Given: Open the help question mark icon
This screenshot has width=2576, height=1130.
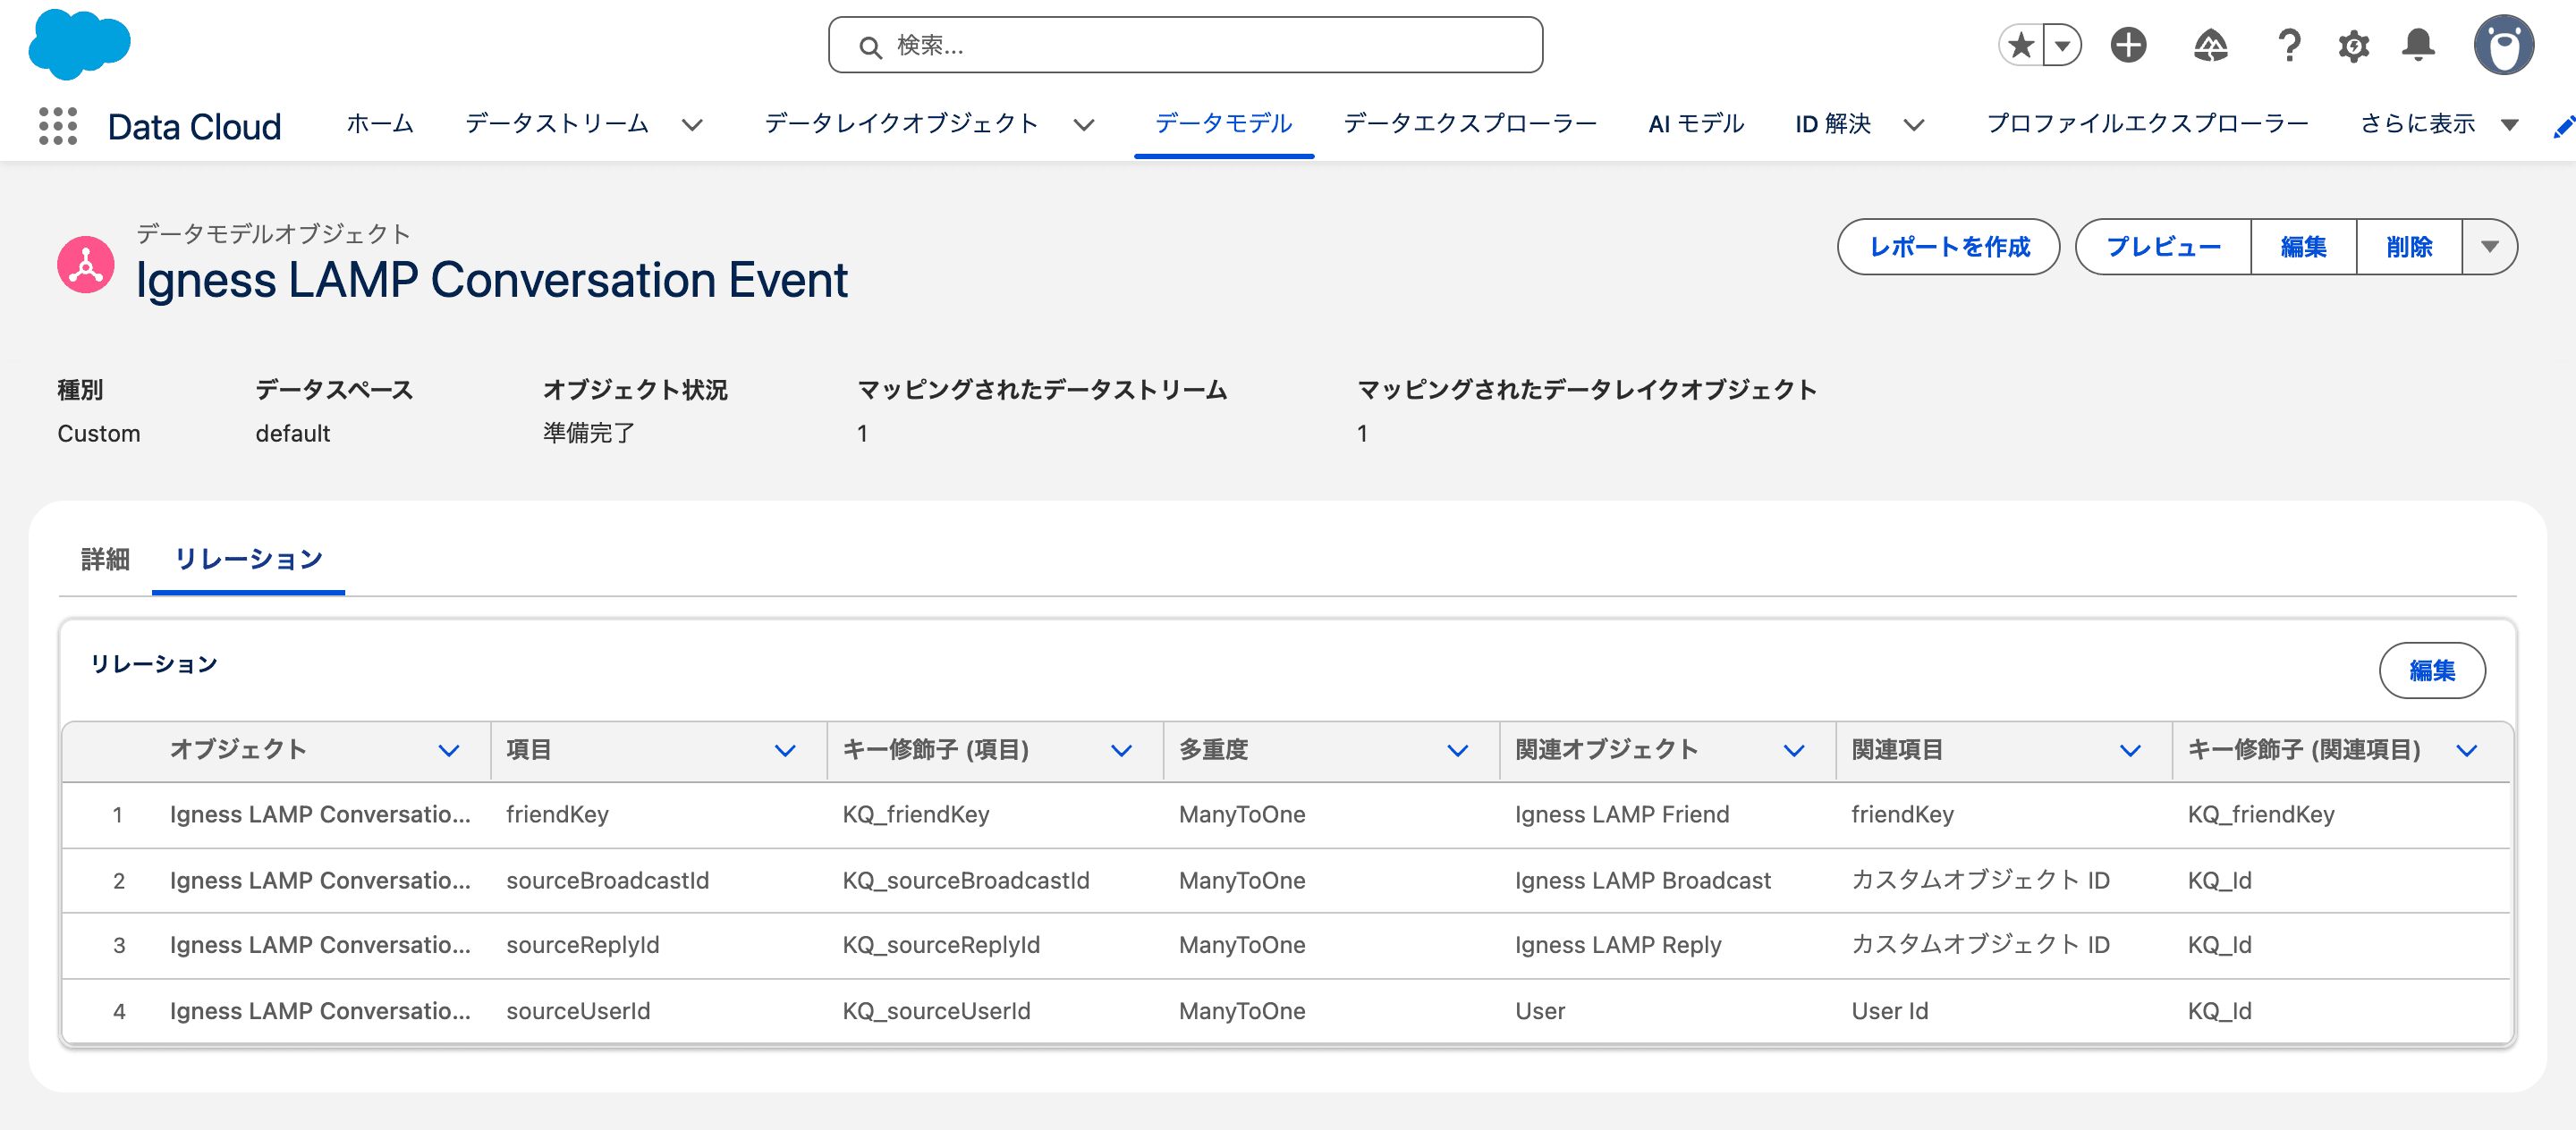Looking at the screenshot, I should pyautogui.click(x=2288, y=45).
